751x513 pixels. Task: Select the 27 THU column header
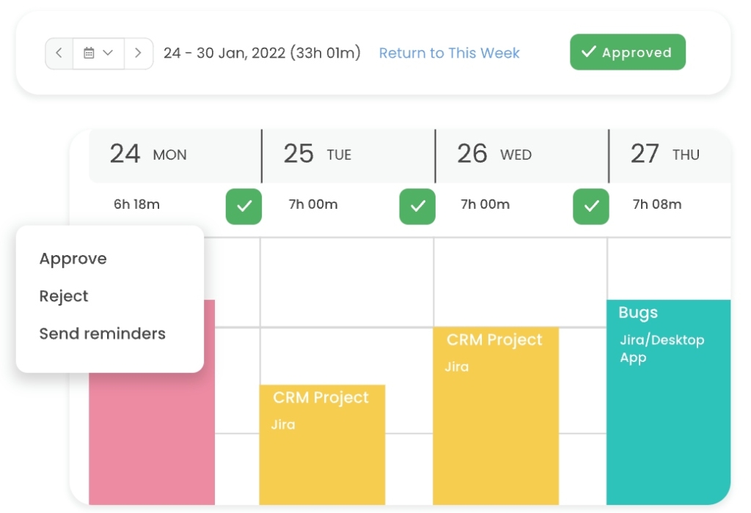coord(665,155)
